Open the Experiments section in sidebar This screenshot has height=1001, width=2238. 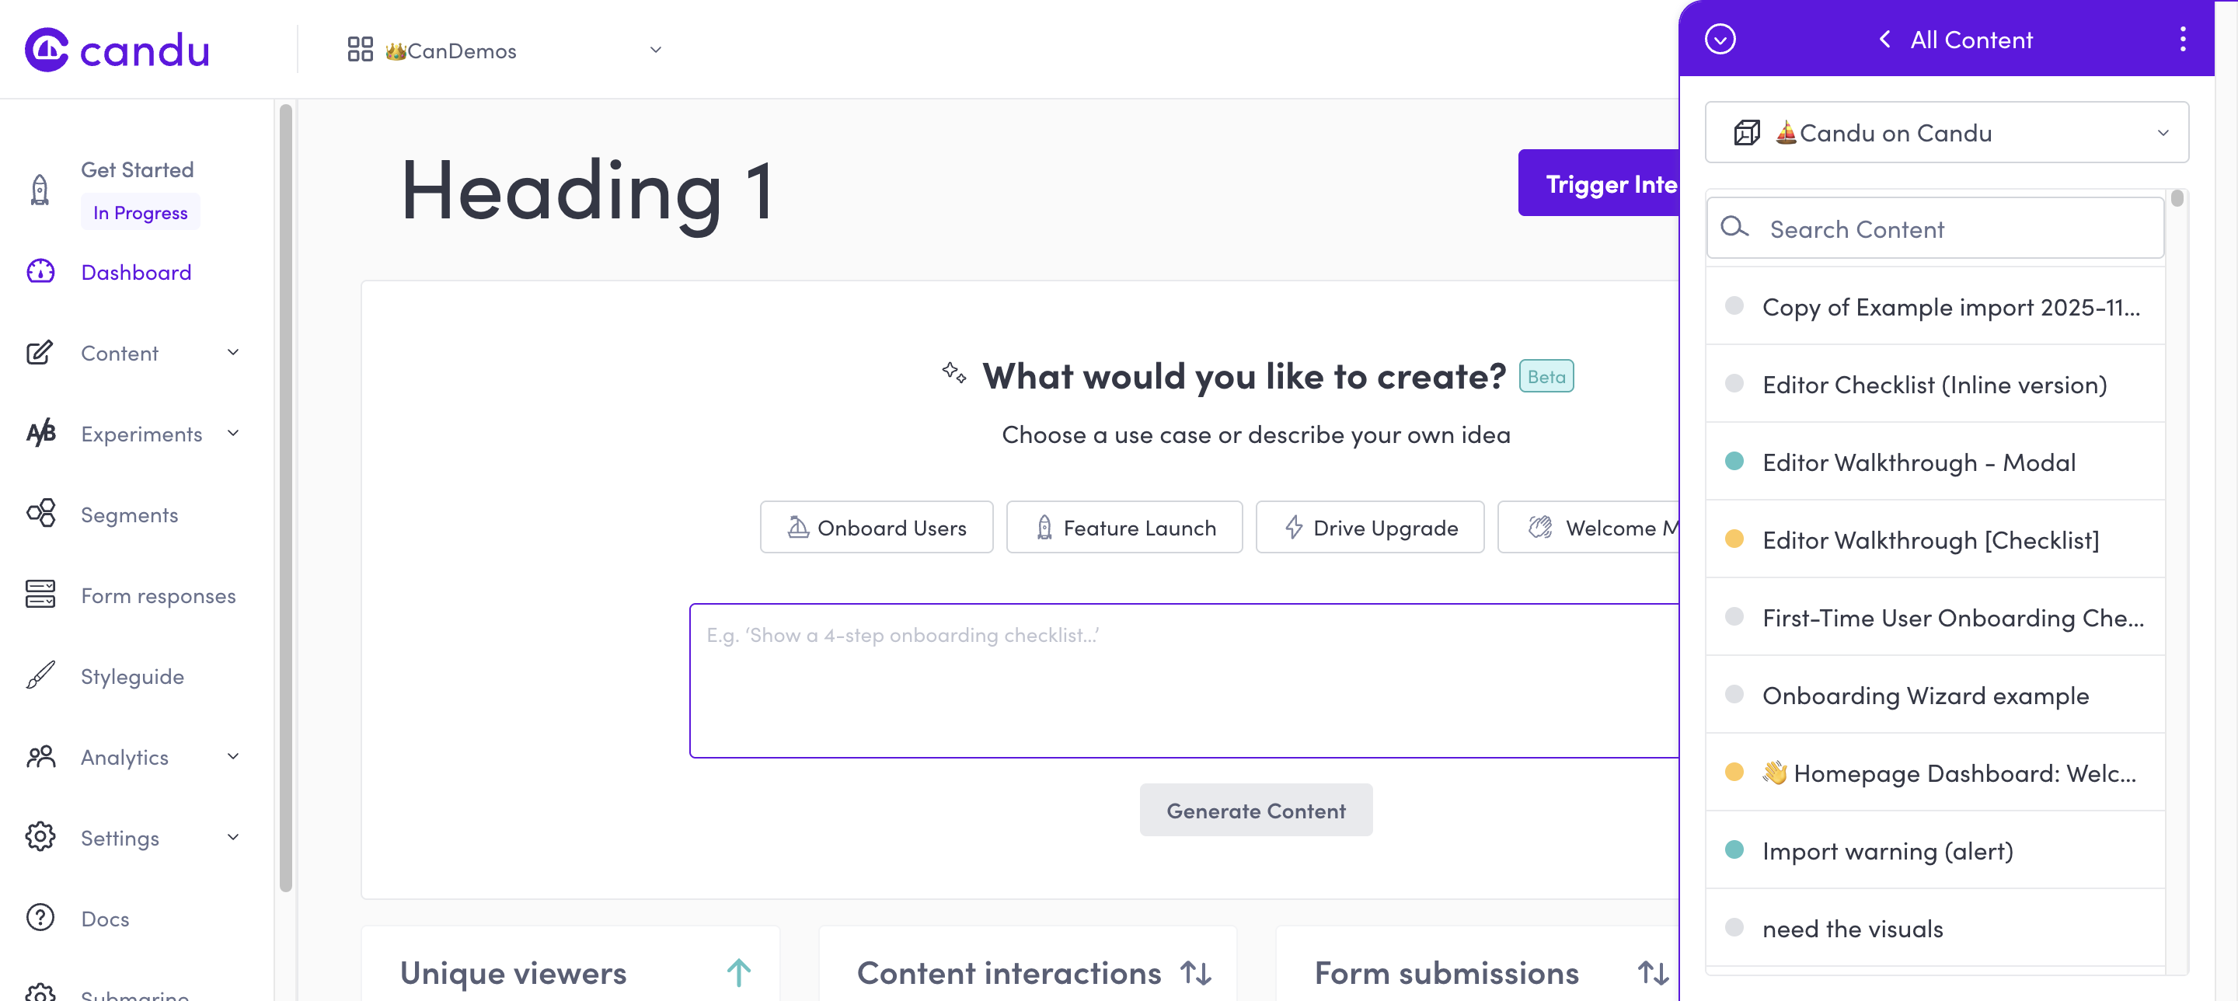(x=141, y=434)
